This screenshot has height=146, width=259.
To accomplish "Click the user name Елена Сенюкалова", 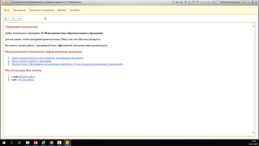I will [230, 2].
